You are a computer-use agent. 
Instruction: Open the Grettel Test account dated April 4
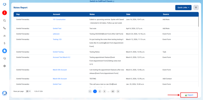(57, 28)
